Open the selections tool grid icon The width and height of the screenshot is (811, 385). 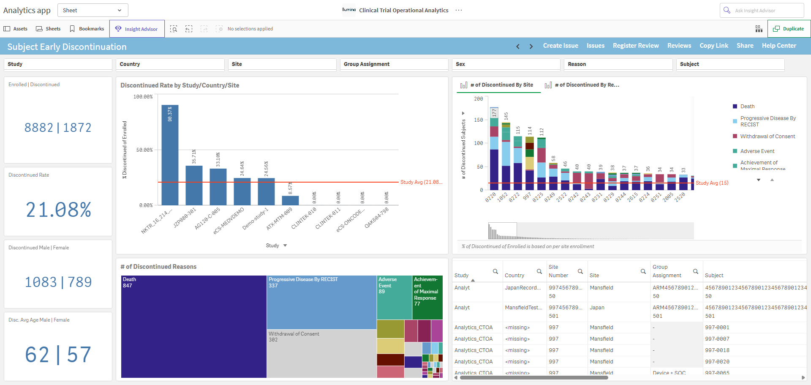click(x=759, y=29)
